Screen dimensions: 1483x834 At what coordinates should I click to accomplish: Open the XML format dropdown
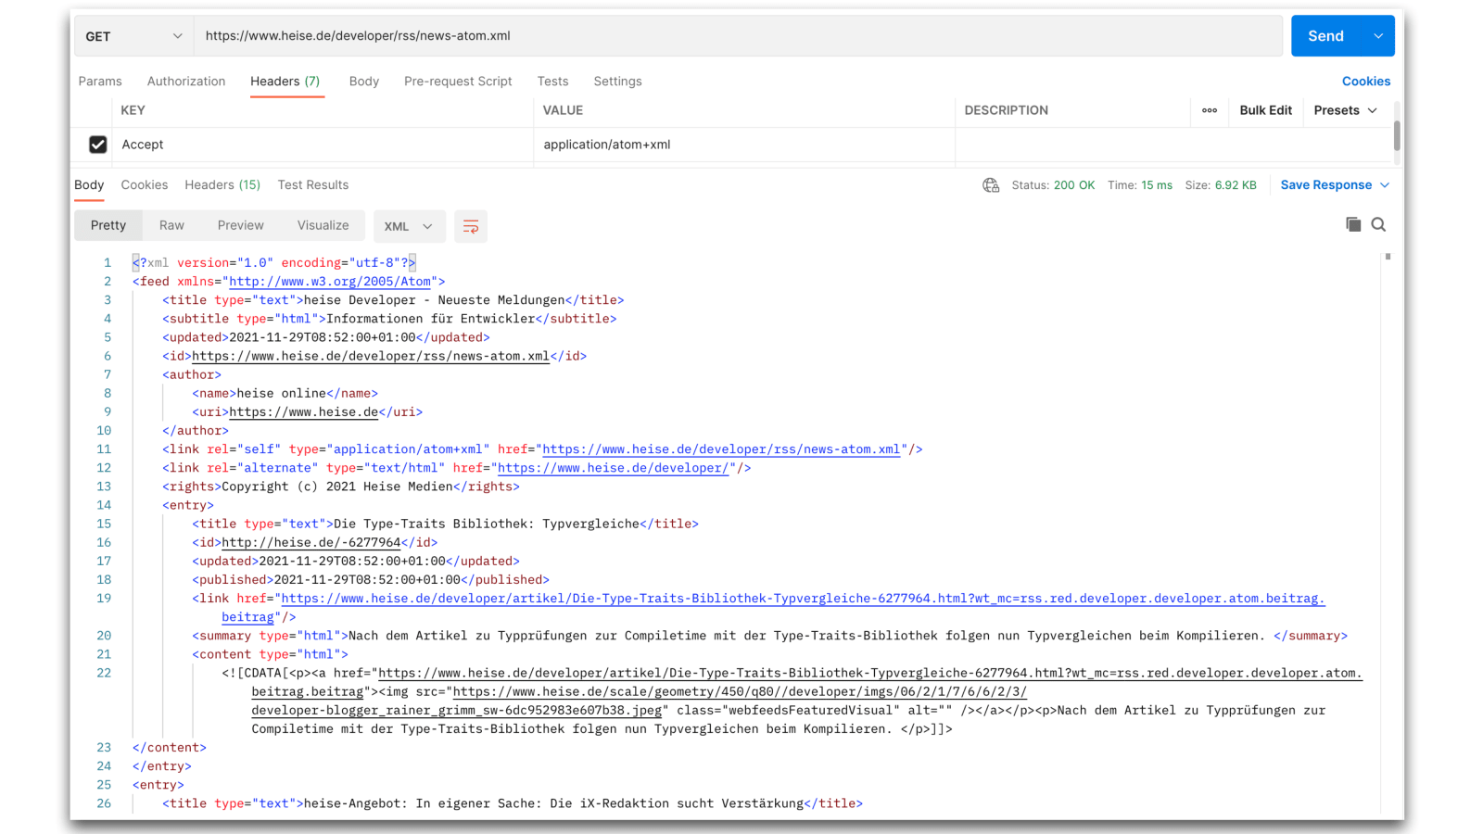409,226
